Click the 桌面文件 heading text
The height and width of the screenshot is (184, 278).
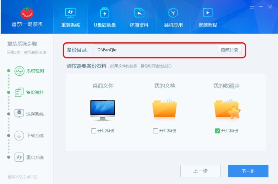point(103,86)
